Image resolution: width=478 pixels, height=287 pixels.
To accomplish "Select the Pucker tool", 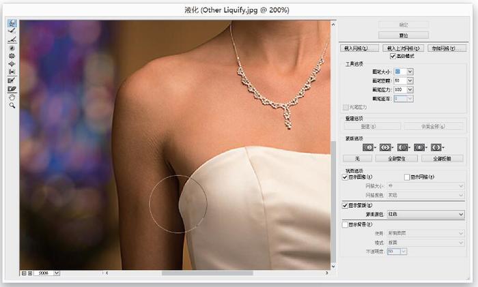I will [x=12, y=56].
